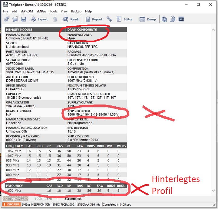This screenshot has height=209, width=218.
Task: Switch to the 100h - 1FFh tab
Action: coord(43,199)
